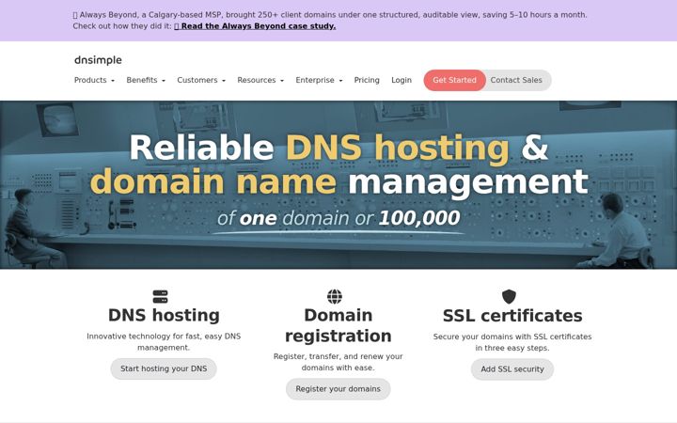677x423 pixels.
Task: Click the SSL certificates heading
Action: (x=512, y=316)
